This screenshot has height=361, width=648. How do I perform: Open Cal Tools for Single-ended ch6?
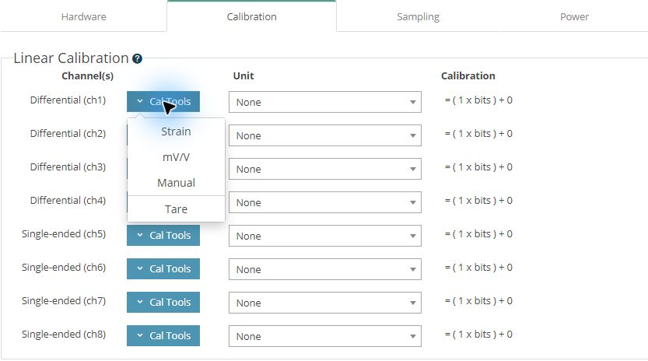163,268
